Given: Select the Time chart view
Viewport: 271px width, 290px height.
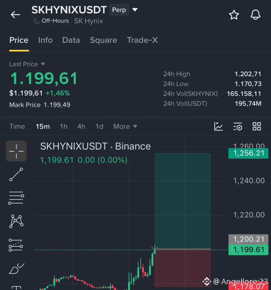Looking at the screenshot, I should click(x=17, y=126).
